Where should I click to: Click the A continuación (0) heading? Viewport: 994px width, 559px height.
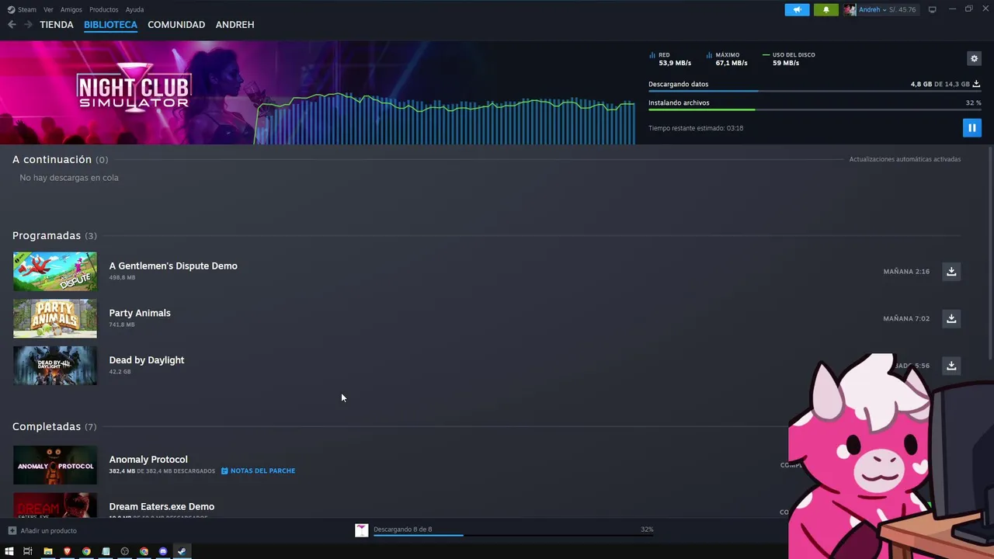pos(60,159)
